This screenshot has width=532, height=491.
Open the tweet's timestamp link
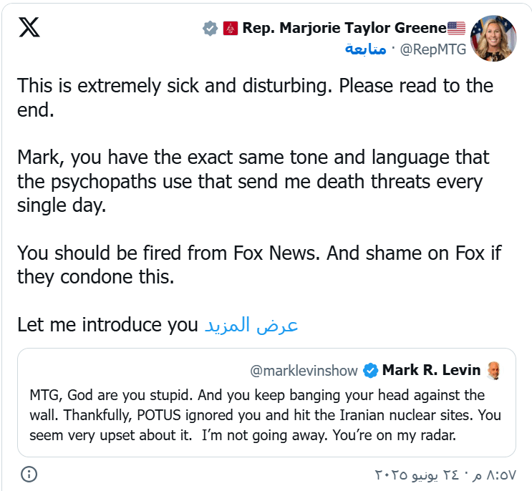click(447, 475)
